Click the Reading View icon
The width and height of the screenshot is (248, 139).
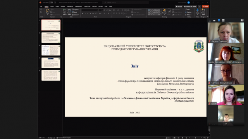tap(183, 138)
